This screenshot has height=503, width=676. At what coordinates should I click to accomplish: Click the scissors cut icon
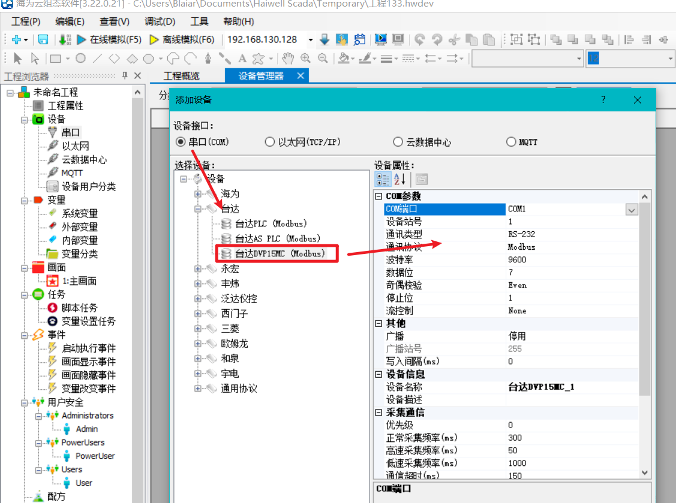[x=455, y=40]
